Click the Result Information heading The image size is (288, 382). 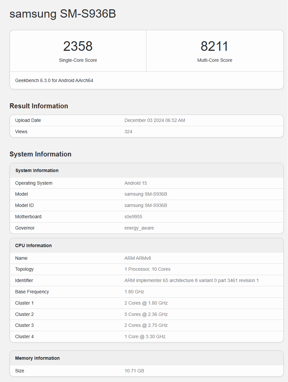(39, 106)
